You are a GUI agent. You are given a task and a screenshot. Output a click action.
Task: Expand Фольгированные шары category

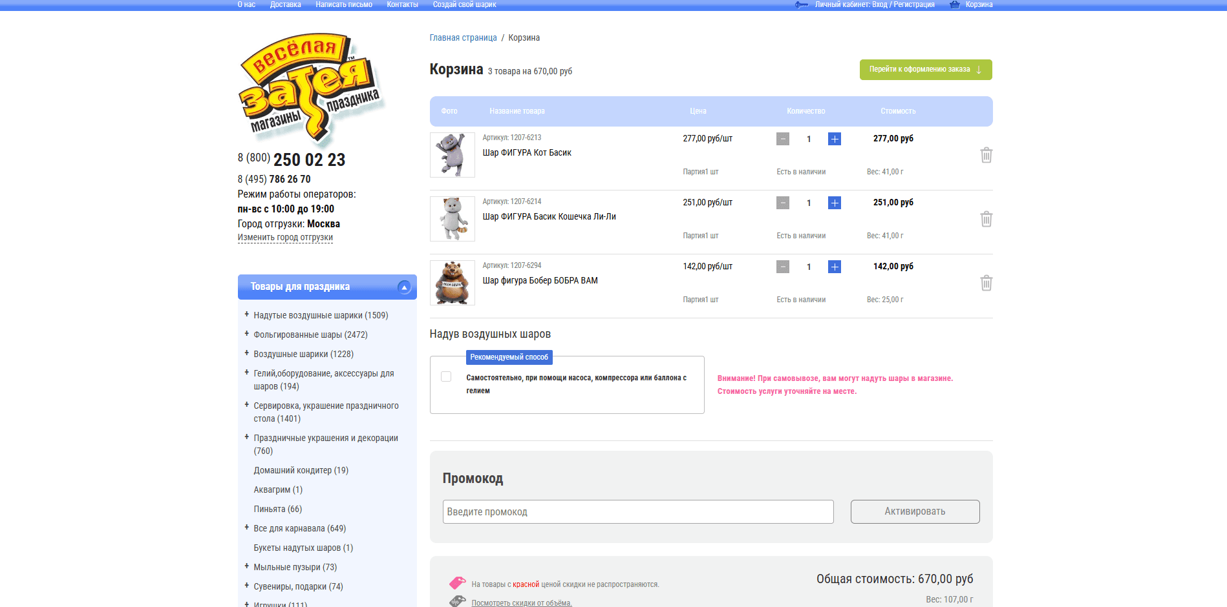pyautogui.click(x=246, y=334)
